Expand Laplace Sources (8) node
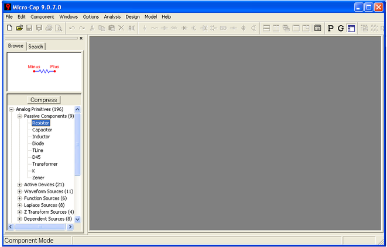Image resolution: width=387 pixels, height=247 pixels. coord(19,205)
